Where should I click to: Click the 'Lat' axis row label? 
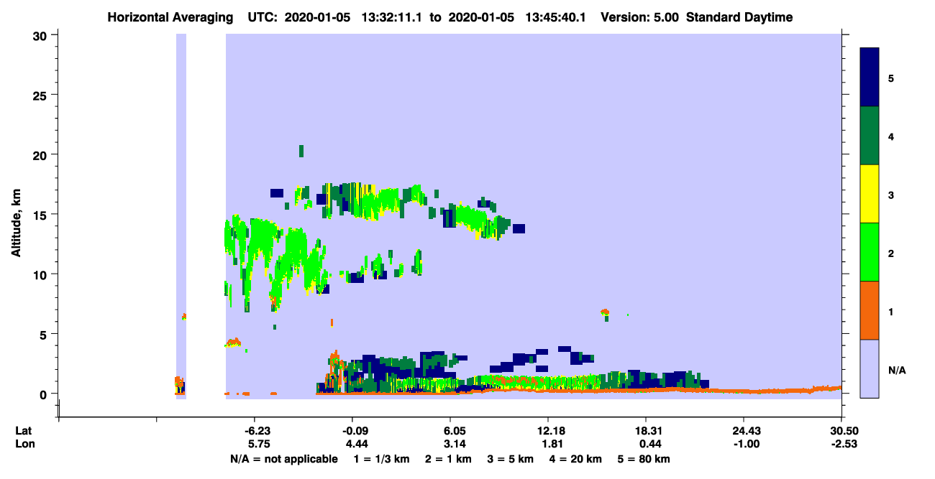[24, 430]
